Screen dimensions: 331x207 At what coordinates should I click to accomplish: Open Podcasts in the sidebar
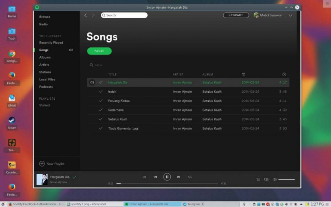pyautogui.click(x=46, y=87)
